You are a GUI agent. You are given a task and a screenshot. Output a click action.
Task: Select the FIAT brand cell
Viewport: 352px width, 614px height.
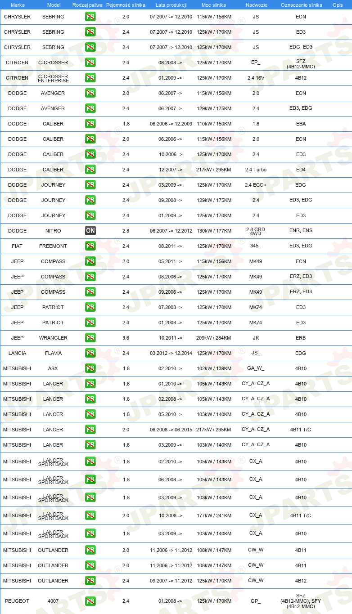[17, 246]
